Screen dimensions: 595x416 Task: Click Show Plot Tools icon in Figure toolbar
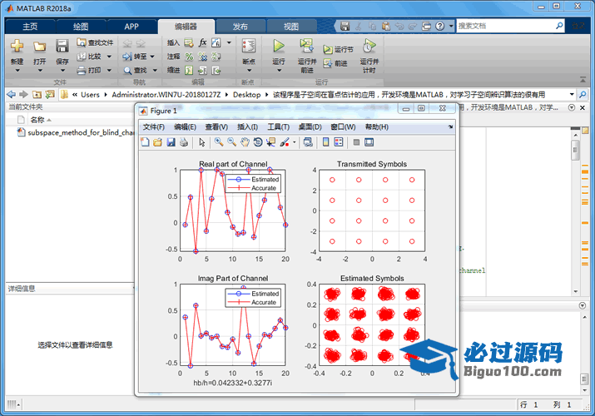point(369,142)
